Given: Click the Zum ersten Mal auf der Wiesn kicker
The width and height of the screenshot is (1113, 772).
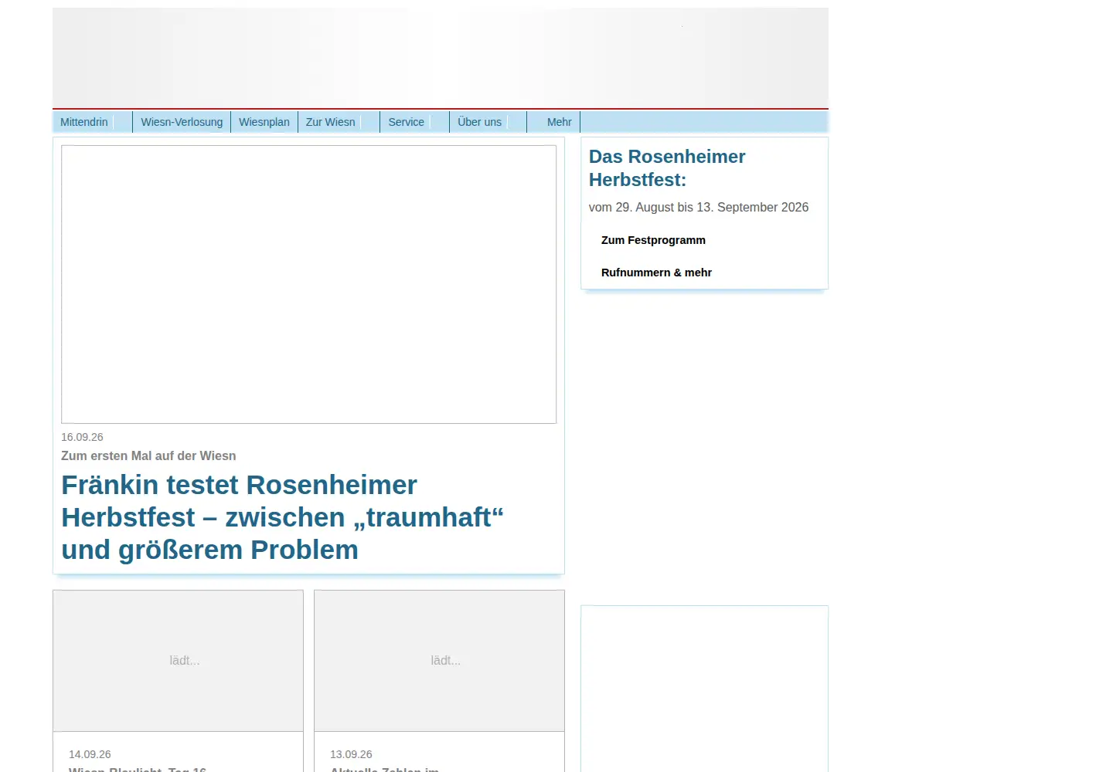Looking at the screenshot, I should 148,456.
